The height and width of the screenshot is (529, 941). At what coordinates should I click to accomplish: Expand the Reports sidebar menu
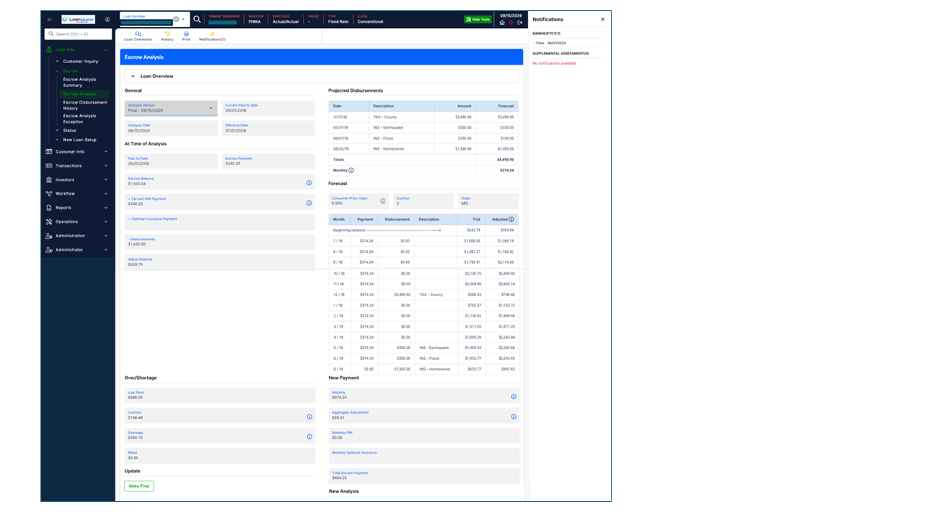[107, 208]
